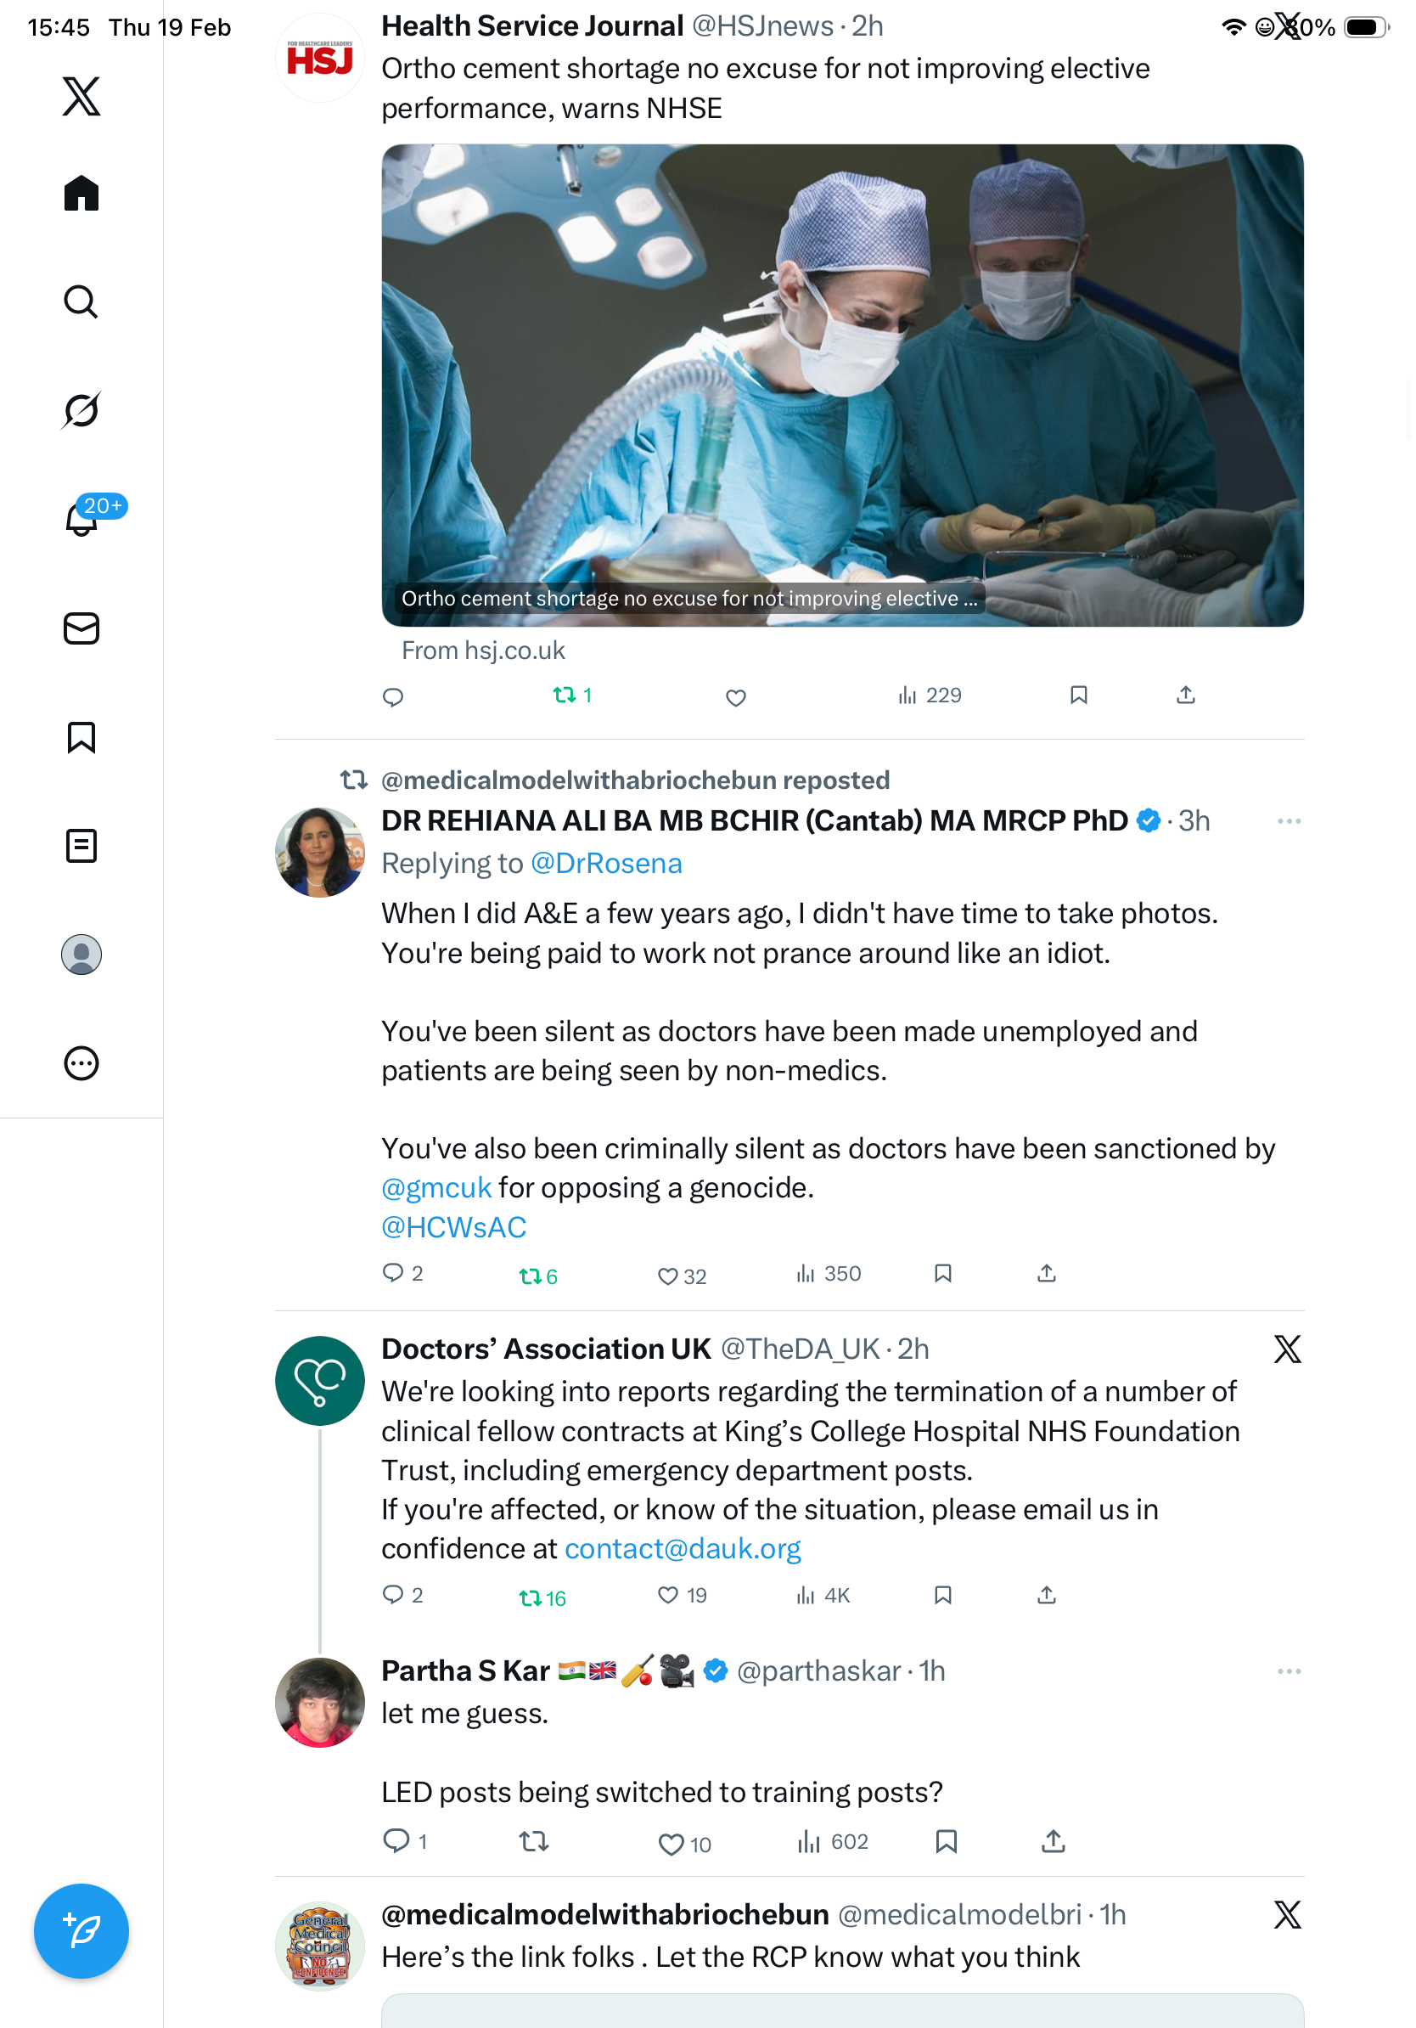Open Grok from the sidebar
The height and width of the screenshot is (2028, 1416).
pos(81,411)
